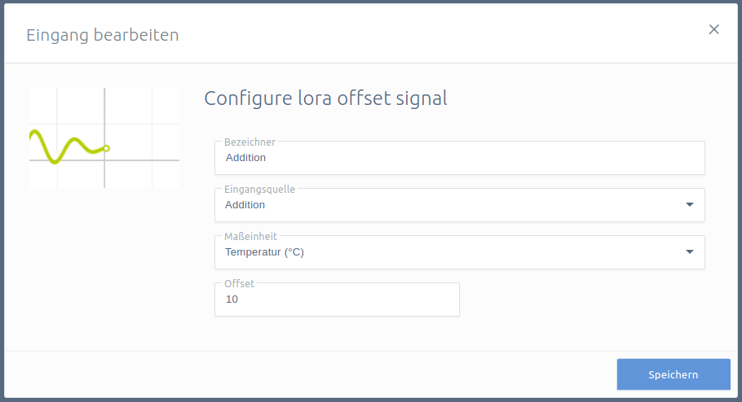Open the Eingangsquelle combo box showing Addition
The height and width of the screenshot is (402, 742).
pos(460,205)
